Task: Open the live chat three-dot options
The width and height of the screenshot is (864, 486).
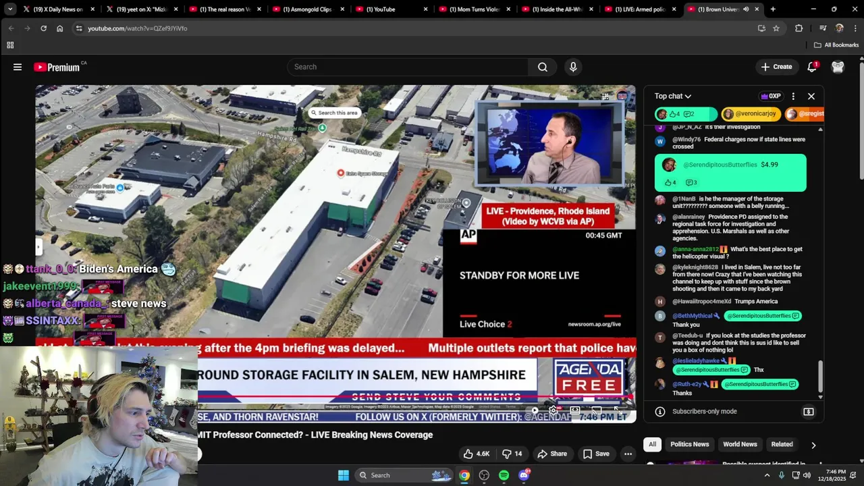Action: [793, 97]
